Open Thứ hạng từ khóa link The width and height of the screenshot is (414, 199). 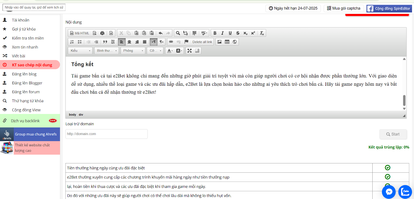tap(27, 101)
